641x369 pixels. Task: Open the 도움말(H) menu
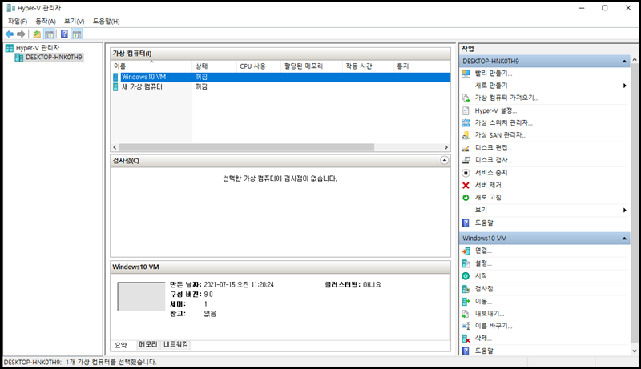[x=106, y=22]
